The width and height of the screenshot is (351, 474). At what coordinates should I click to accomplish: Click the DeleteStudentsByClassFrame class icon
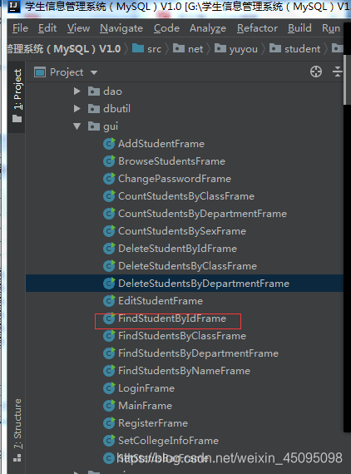(109, 266)
